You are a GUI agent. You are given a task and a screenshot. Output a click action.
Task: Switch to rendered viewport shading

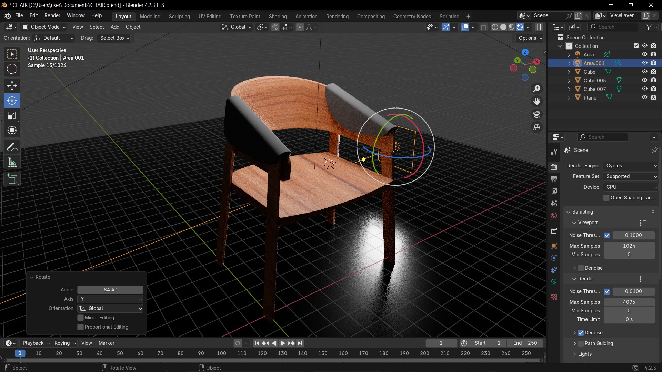(520, 27)
